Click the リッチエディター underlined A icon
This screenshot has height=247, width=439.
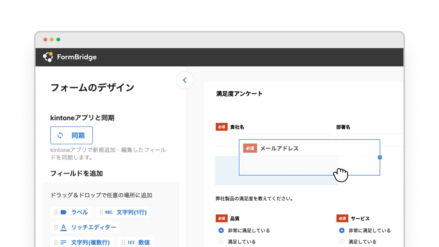(x=64, y=227)
